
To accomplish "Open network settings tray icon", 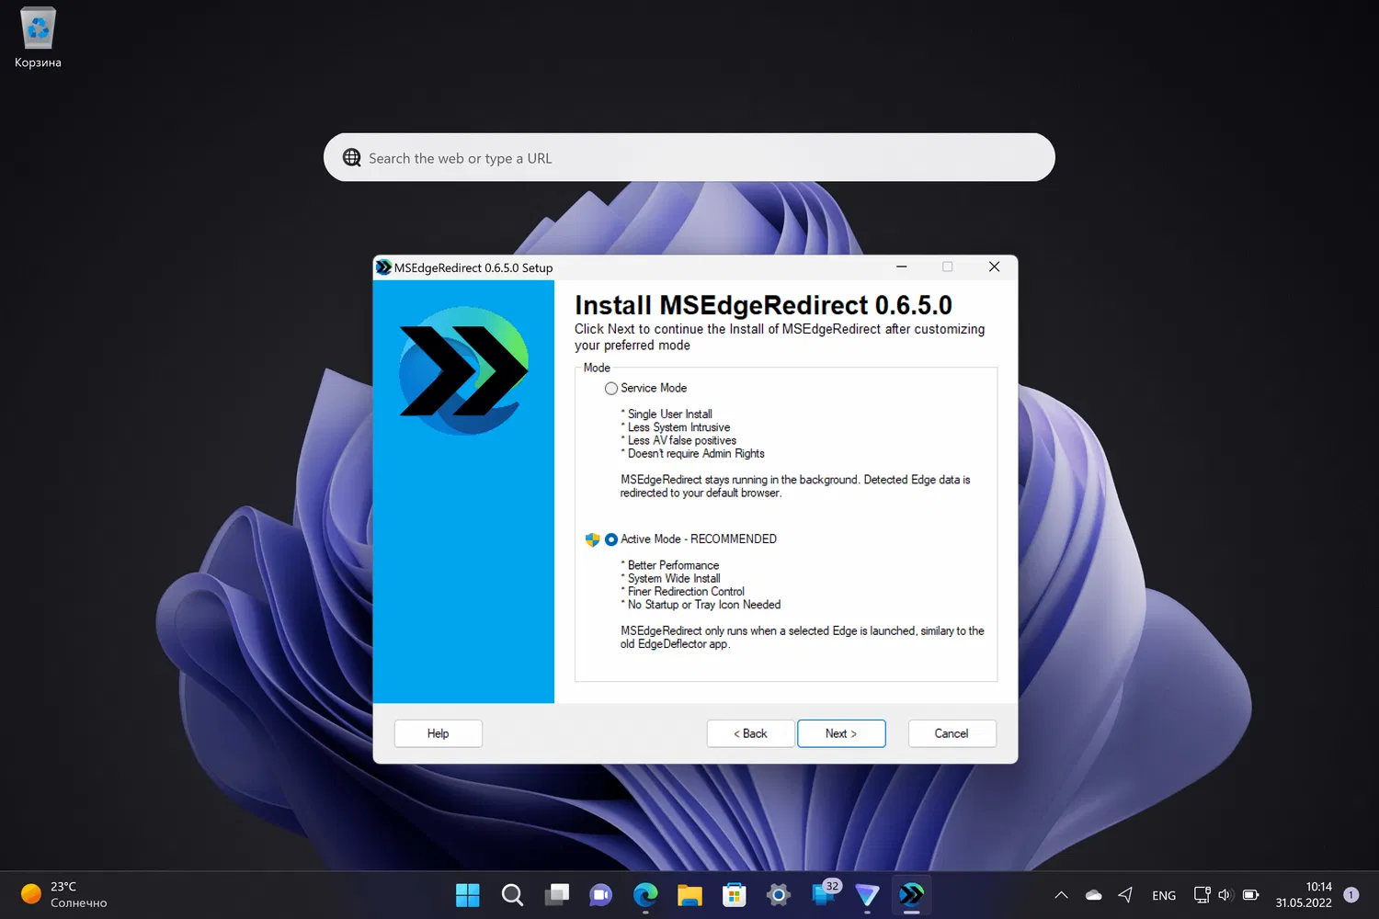I will coord(1202,895).
